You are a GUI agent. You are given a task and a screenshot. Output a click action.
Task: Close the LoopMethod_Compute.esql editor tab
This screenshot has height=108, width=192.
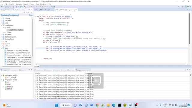(77, 10)
